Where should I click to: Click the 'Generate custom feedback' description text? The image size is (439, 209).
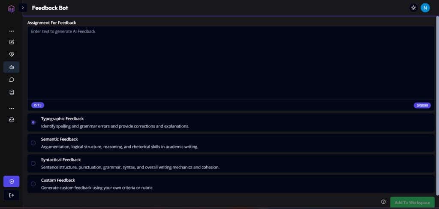[97, 188]
